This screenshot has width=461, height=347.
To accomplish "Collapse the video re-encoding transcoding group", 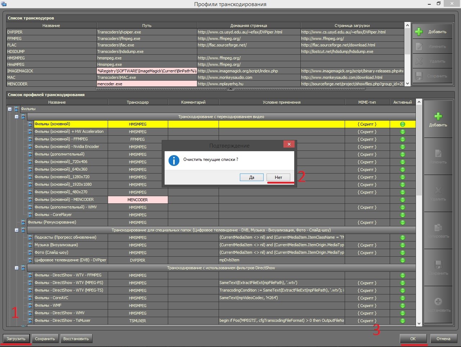I will pos(17,117).
